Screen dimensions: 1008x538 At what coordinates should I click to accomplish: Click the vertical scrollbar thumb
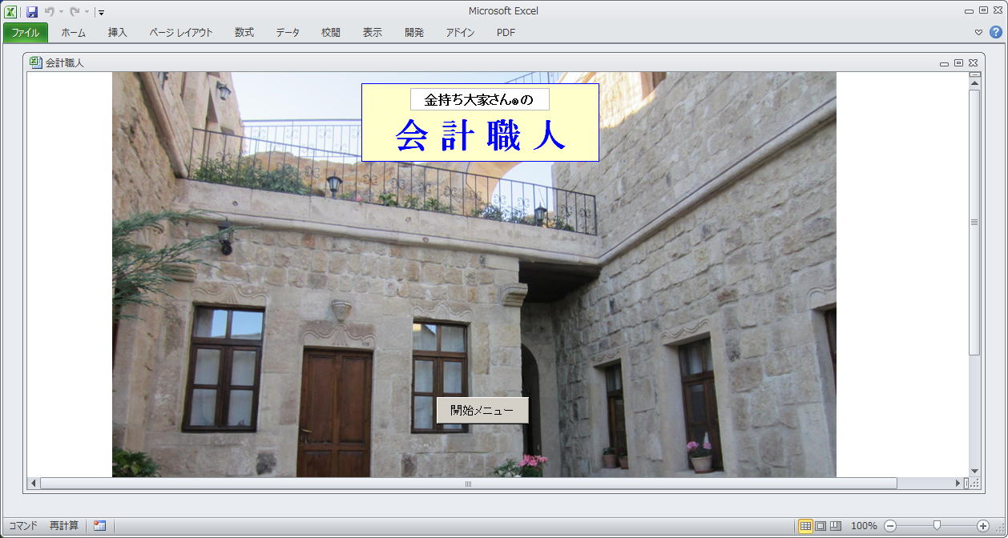pos(975,222)
